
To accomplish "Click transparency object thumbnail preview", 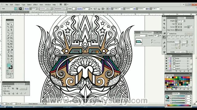I will [139, 42].
